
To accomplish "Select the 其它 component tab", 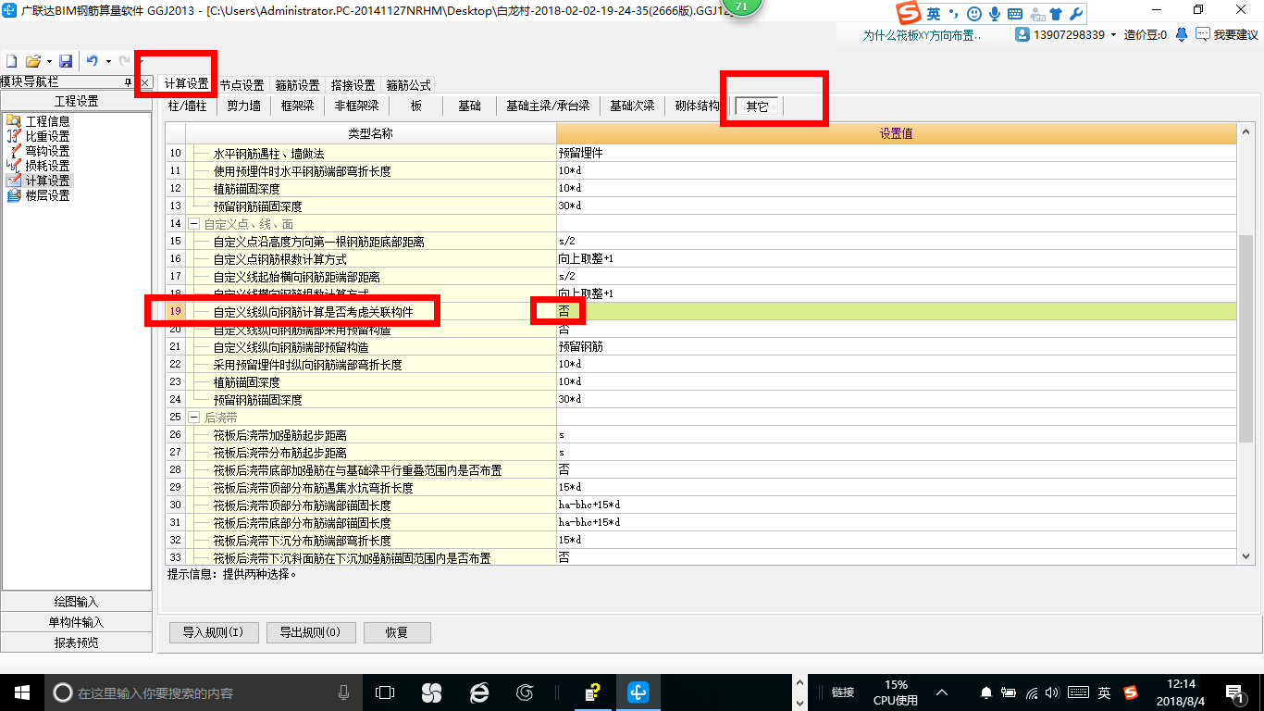I will click(x=757, y=106).
